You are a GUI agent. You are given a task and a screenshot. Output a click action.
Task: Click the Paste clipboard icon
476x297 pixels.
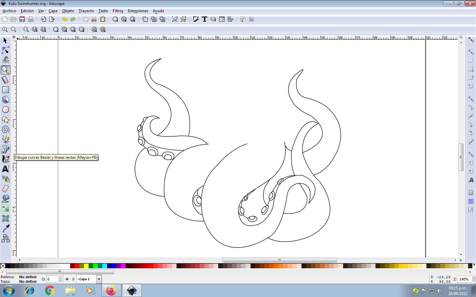click(x=103, y=19)
